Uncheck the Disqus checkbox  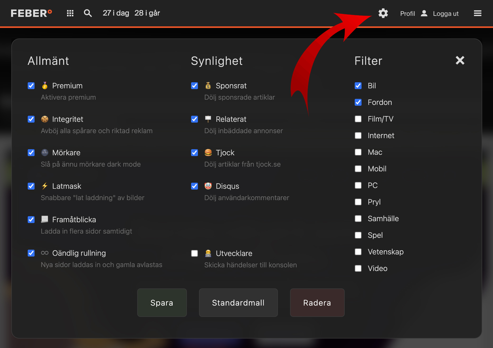[x=195, y=186]
